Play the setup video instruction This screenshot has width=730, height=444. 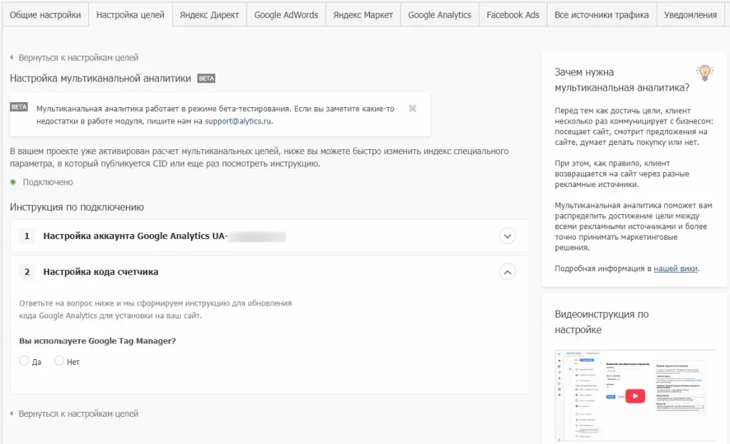[635, 396]
